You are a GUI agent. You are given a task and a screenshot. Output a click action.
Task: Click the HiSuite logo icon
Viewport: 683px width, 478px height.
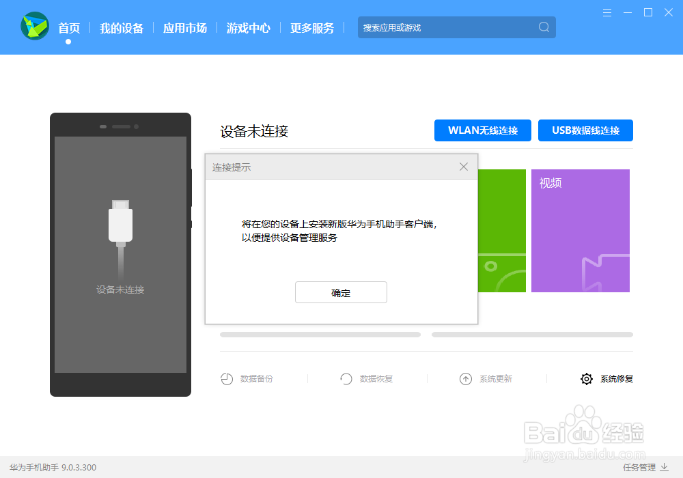(x=34, y=27)
